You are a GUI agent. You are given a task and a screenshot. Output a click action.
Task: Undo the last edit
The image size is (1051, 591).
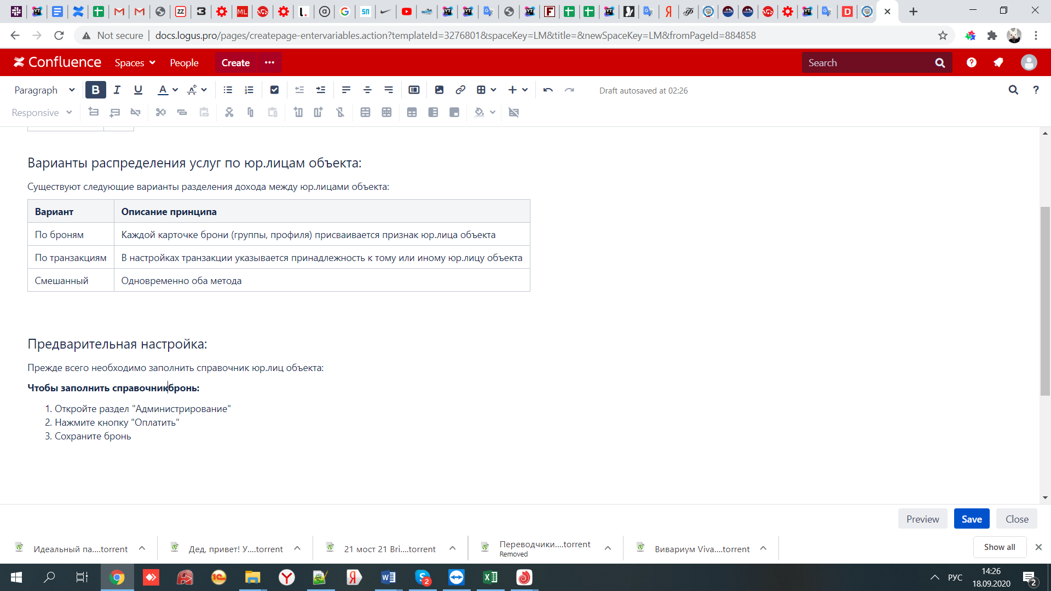(548, 90)
